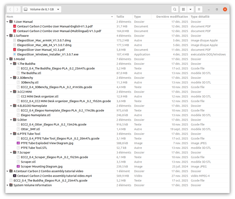Click folder icon of 1.User Manual
This screenshot has height=199, width=235.
click(11, 21)
